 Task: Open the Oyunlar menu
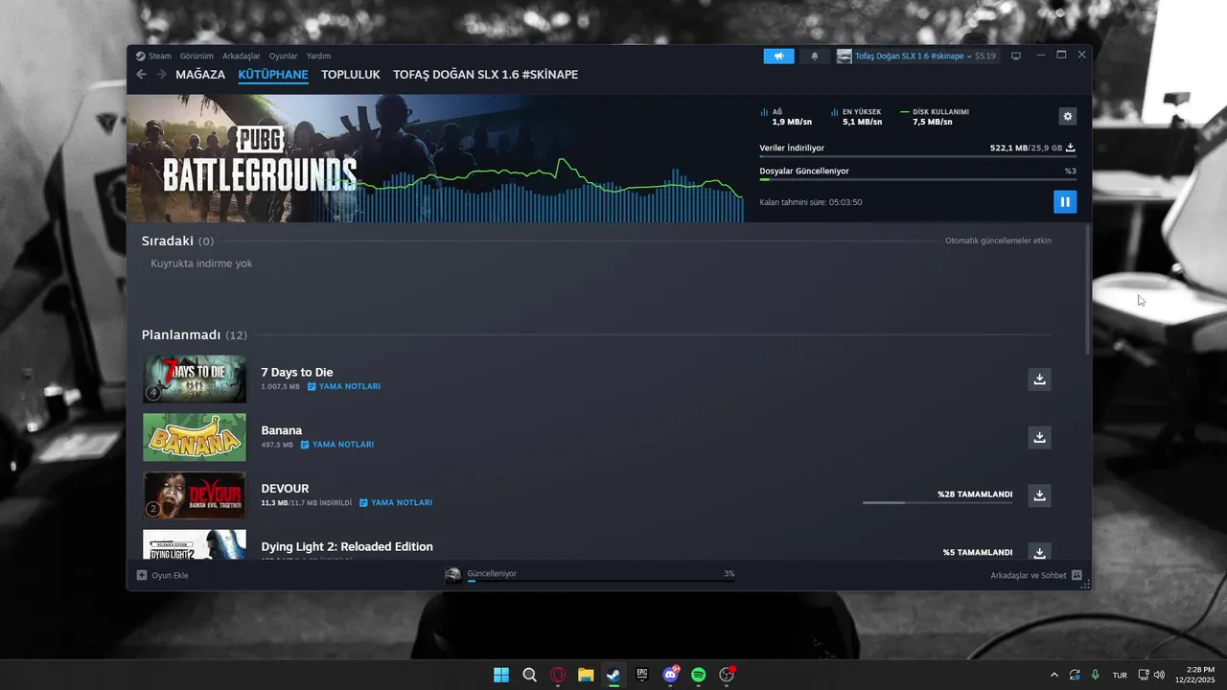[283, 56]
